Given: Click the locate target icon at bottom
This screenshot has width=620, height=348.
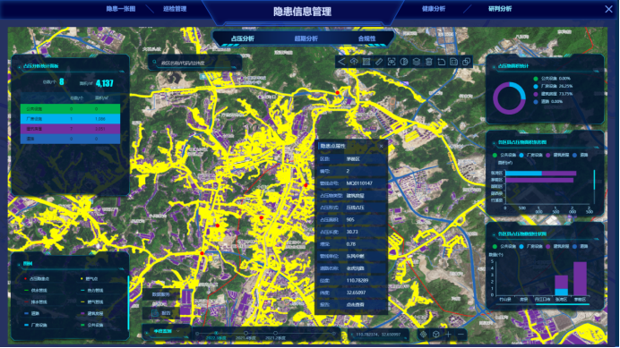Looking at the screenshot, I should (x=423, y=335).
